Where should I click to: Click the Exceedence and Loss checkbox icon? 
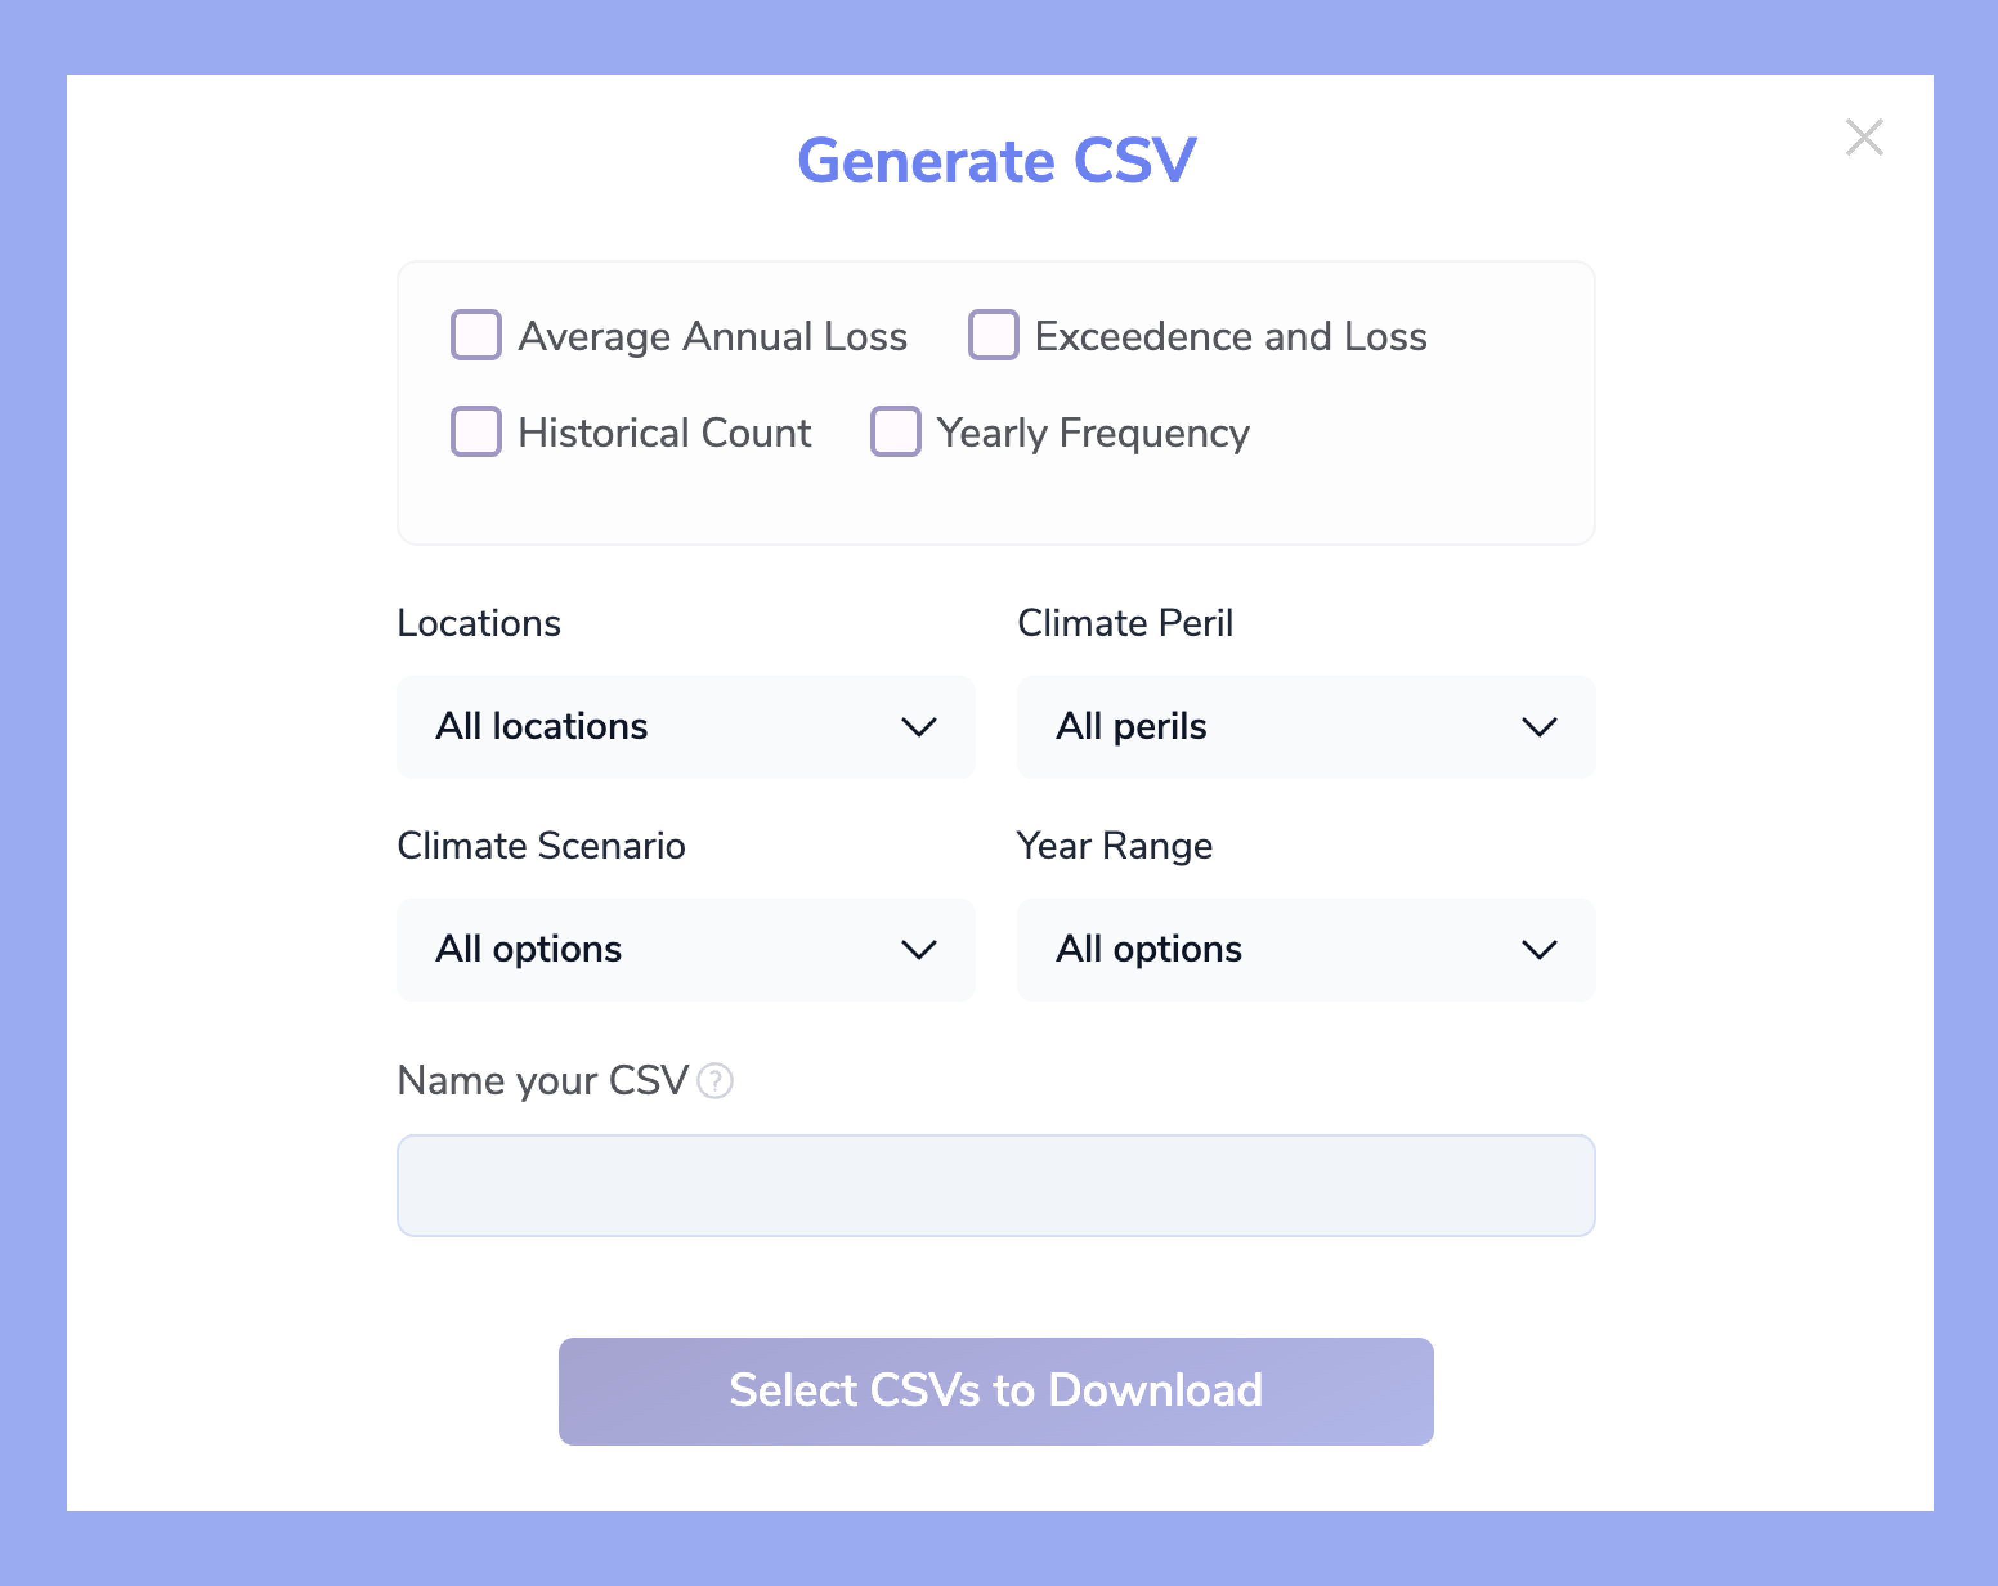coord(991,337)
